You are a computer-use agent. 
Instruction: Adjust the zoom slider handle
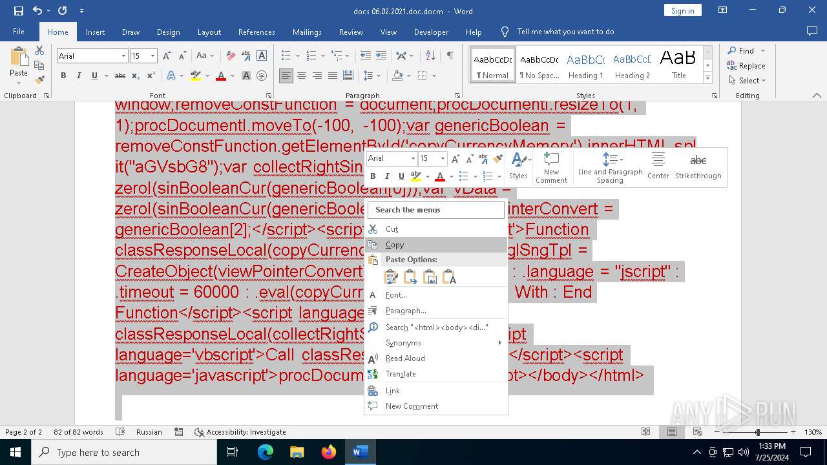758,432
